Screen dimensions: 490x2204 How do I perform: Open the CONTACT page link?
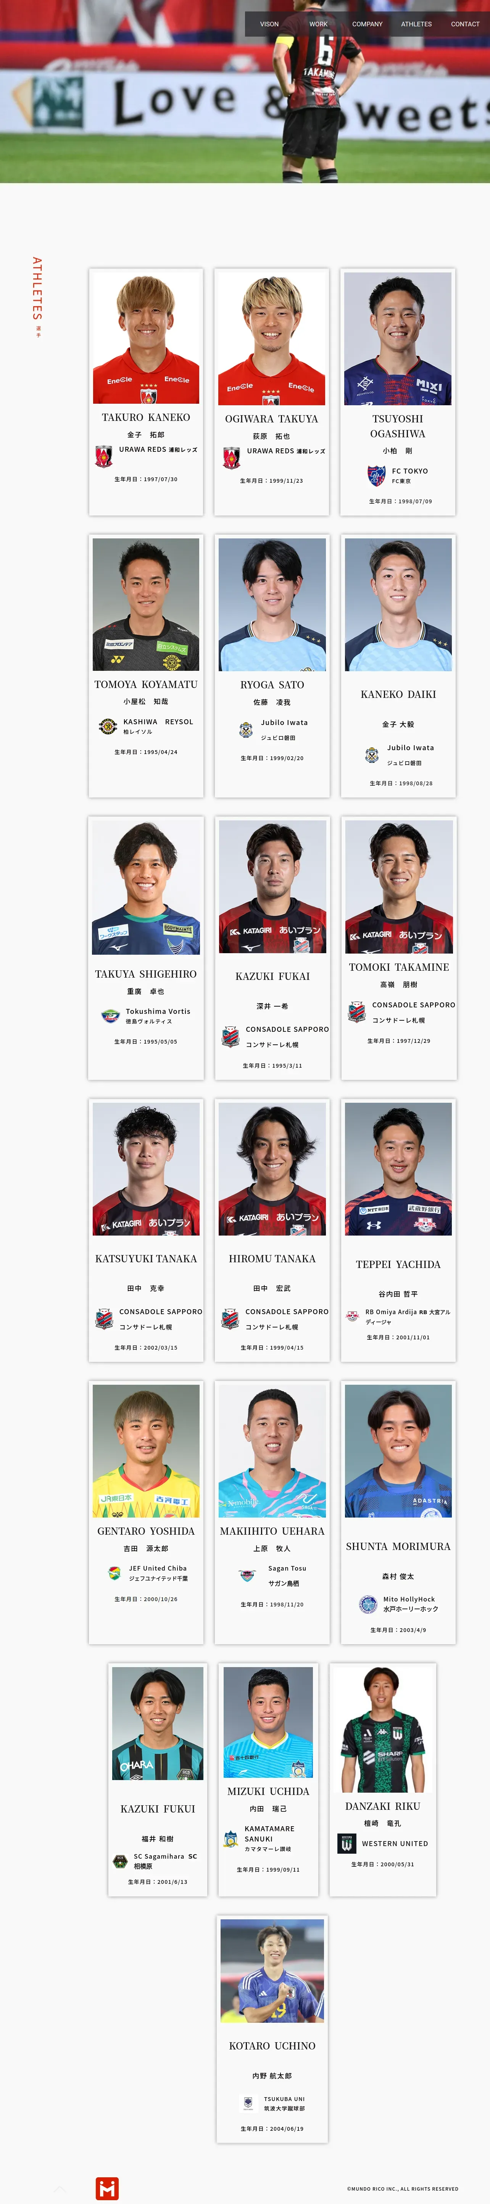click(465, 24)
